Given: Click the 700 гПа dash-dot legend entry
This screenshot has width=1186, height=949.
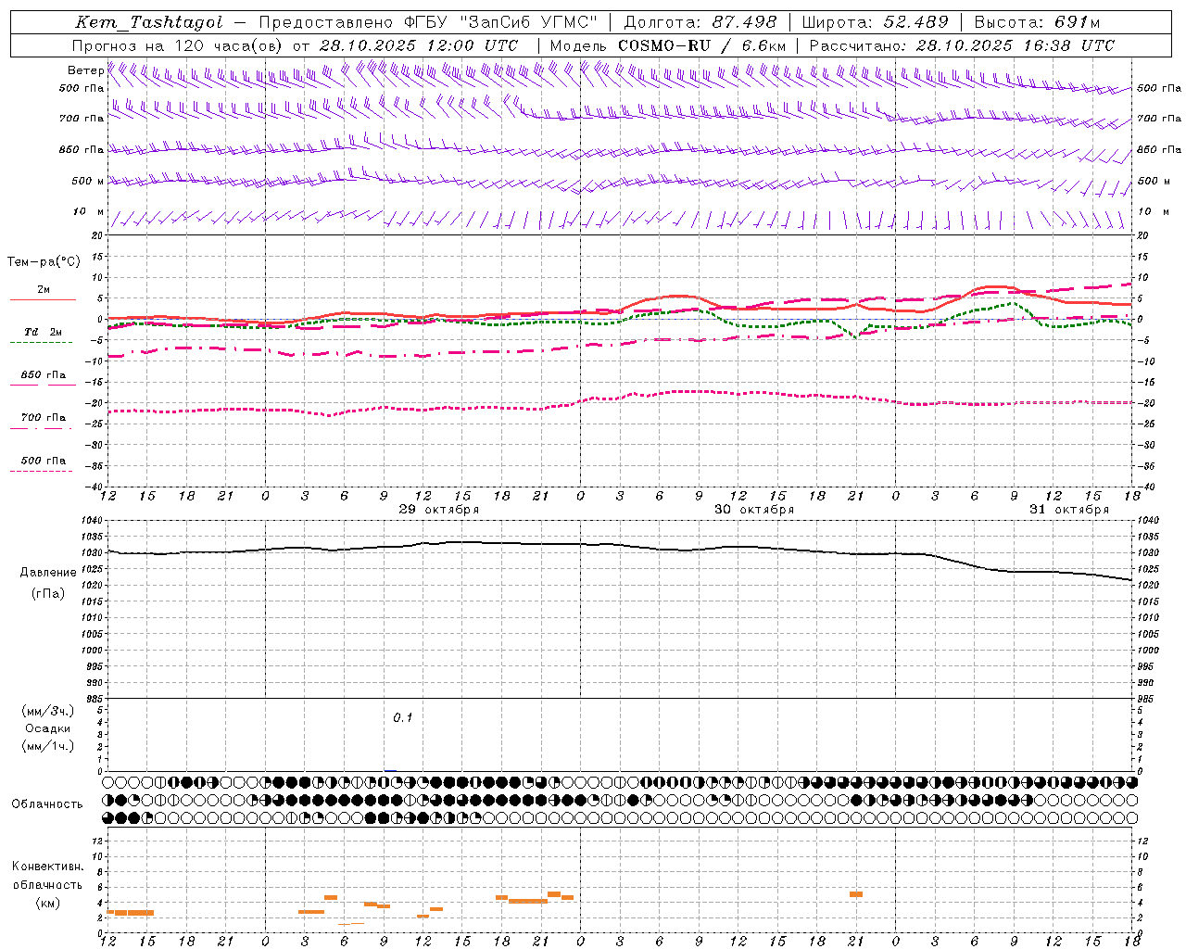Looking at the screenshot, I should coord(43,418).
